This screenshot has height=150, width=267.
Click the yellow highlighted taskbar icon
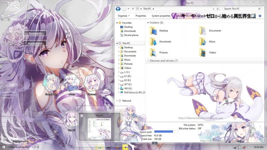[x=125, y=147]
